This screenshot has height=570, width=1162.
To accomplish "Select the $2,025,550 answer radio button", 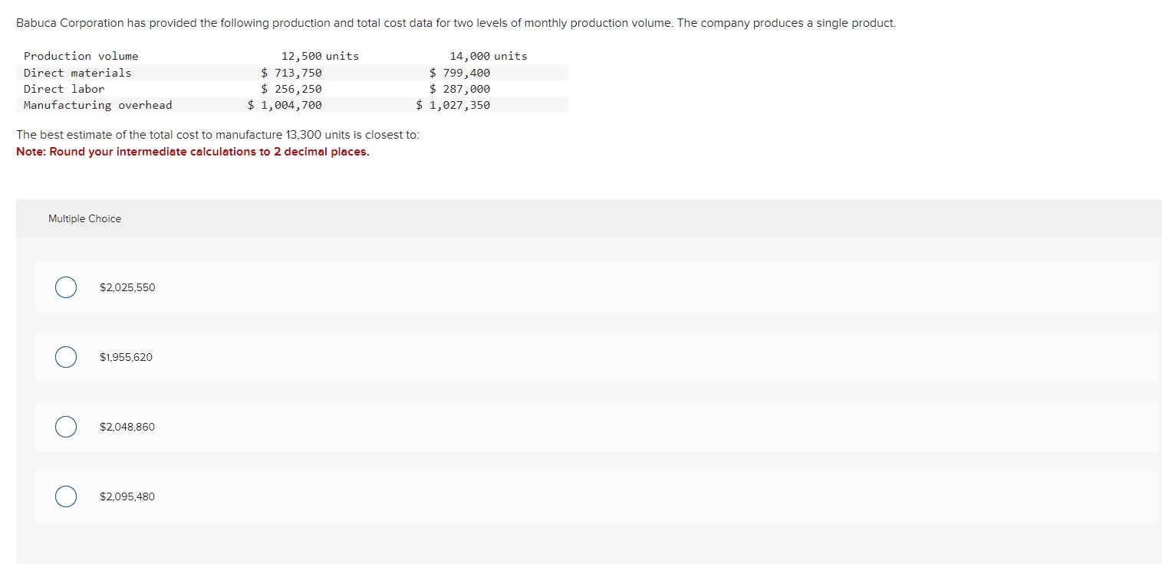I will point(65,287).
